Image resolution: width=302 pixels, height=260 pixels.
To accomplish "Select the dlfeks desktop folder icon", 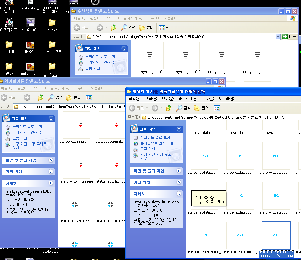I will [x=52, y=23].
